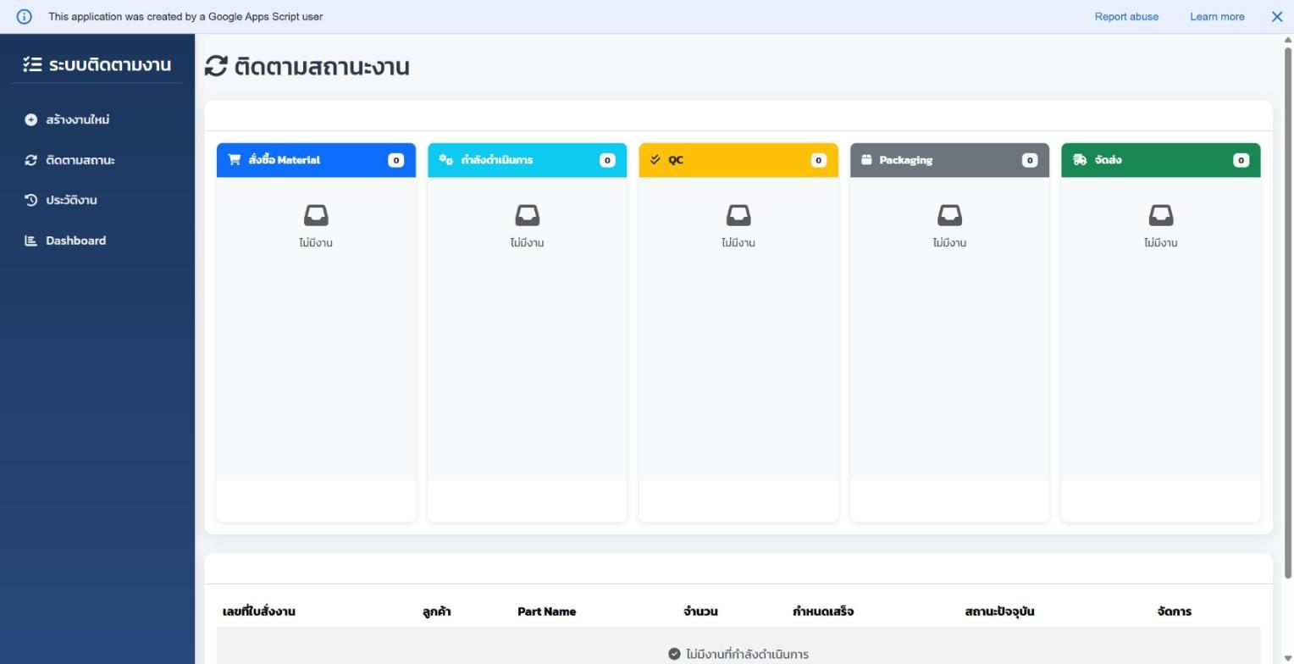This screenshot has height=664, width=1294.
Task: Click the gears icon on กำลังดำเนินการ column
Action: pos(446,160)
